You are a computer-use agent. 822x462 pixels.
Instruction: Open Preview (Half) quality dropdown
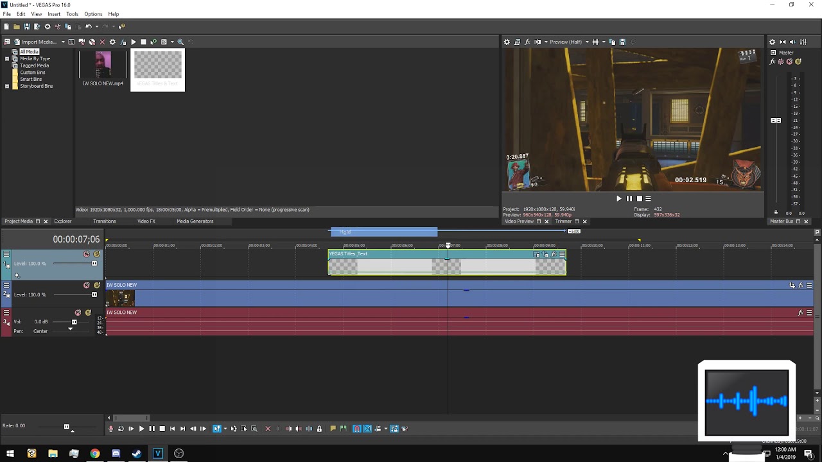point(569,42)
